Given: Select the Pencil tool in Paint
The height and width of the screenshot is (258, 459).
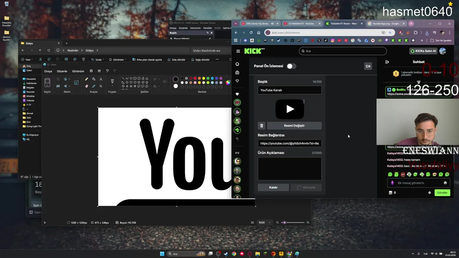Looking at the screenshot, I should 86,79.
